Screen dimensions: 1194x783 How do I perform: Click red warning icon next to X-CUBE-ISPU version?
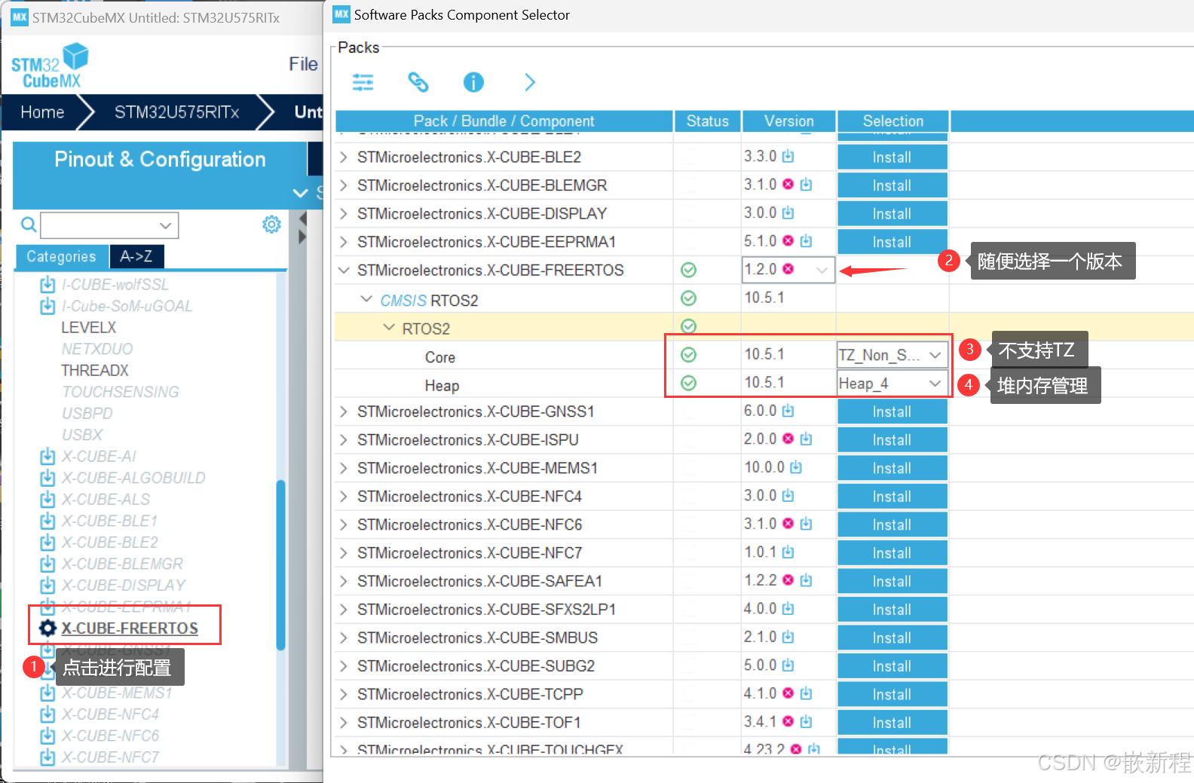(x=788, y=439)
